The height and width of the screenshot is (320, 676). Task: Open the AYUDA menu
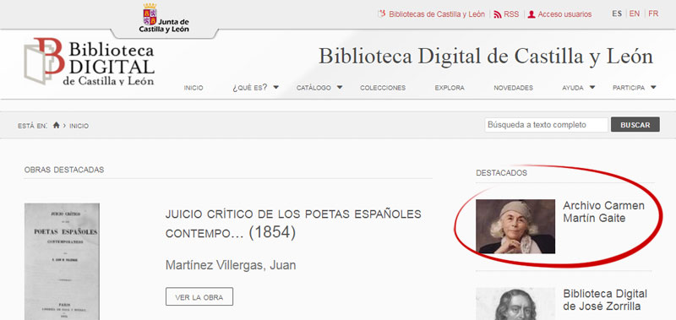pos(573,88)
